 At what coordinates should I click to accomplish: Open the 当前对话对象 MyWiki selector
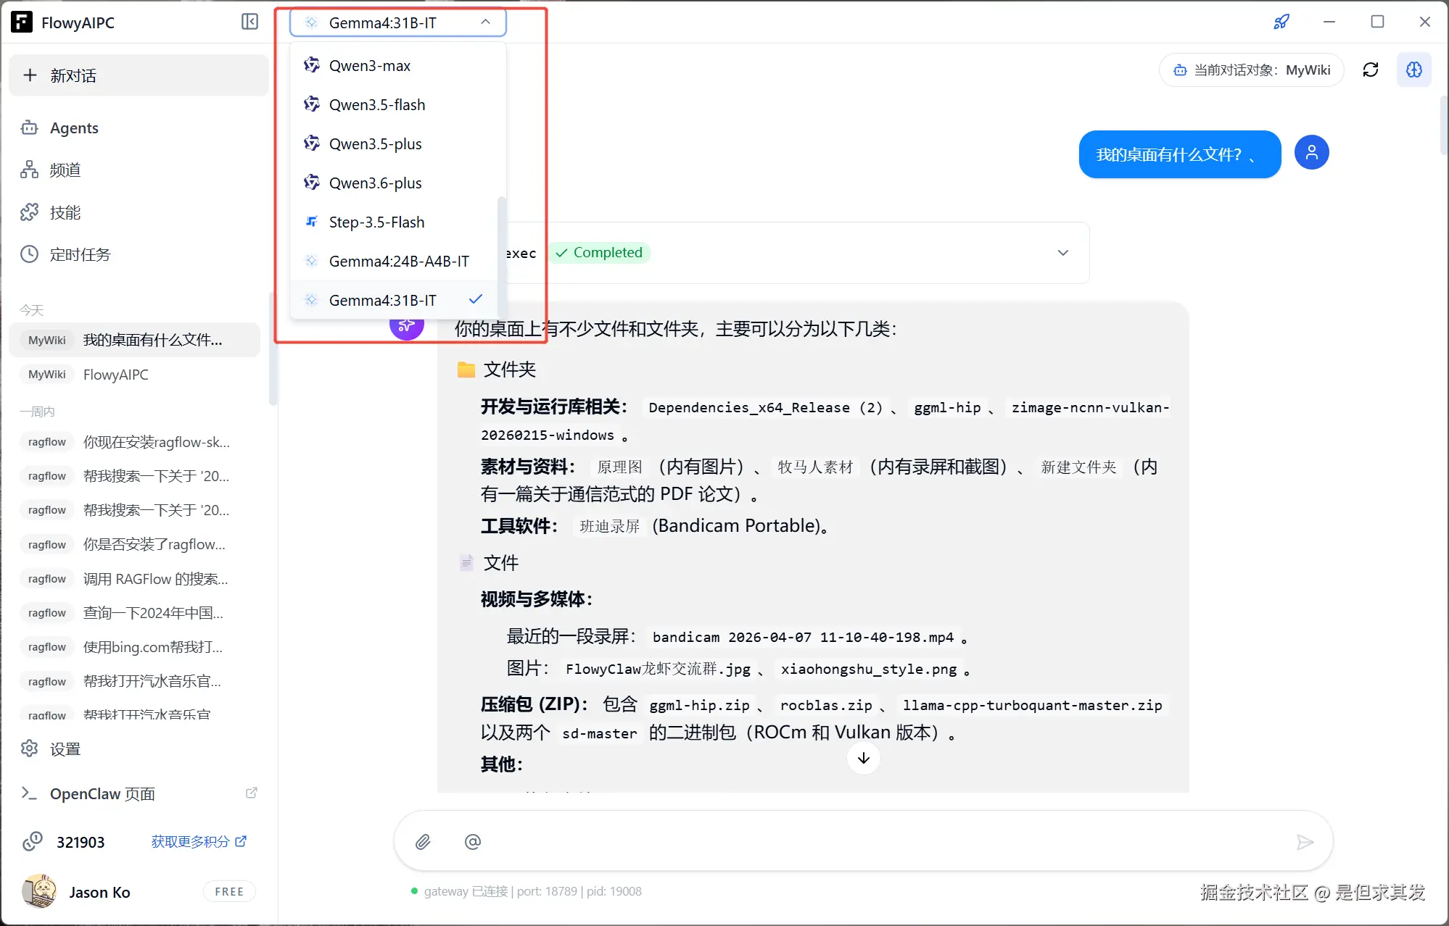[x=1250, y=70]
